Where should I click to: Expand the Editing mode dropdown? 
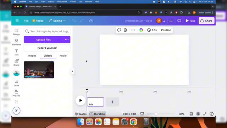point(57,21)
